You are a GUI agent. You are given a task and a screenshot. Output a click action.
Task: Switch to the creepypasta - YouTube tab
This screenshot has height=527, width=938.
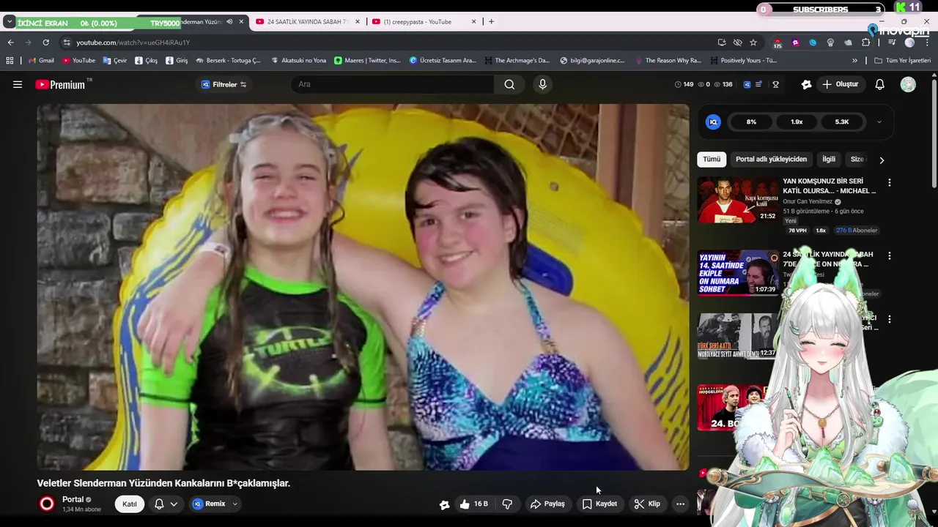point(424,22)
